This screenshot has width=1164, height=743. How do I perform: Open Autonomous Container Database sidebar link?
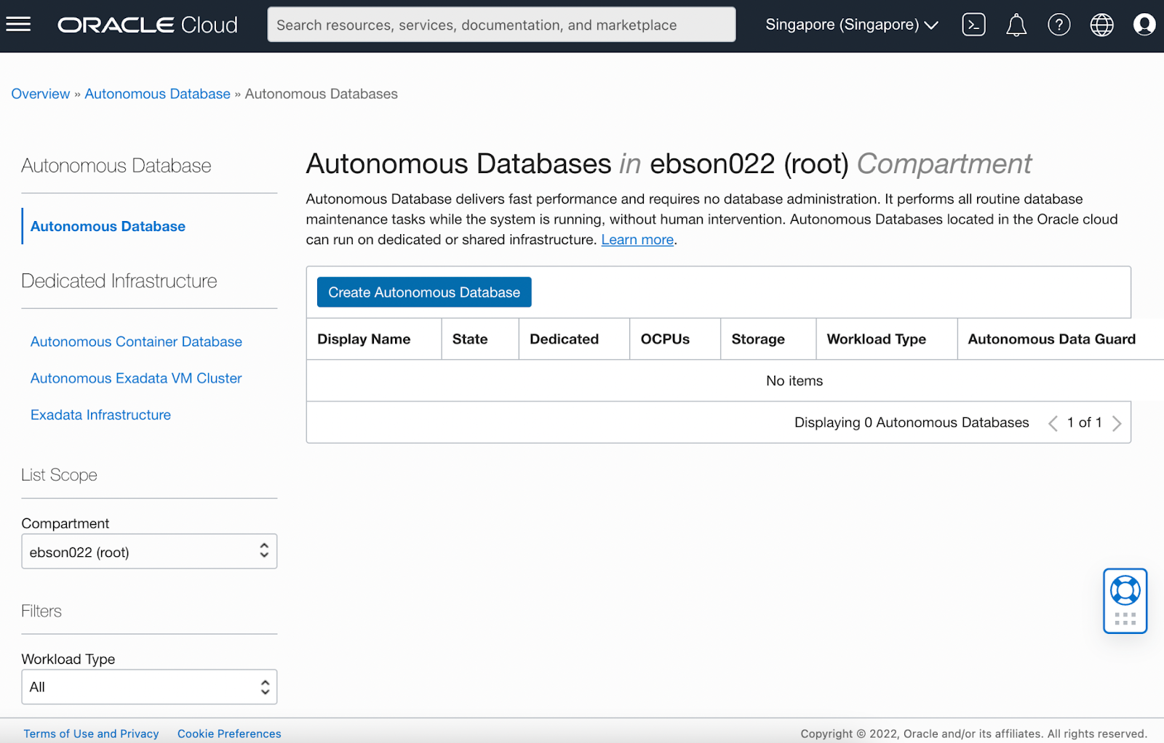(136, 342)
